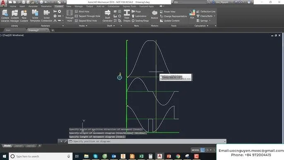Open the Motors library
284x160 pixels.
tap(154, 15)
